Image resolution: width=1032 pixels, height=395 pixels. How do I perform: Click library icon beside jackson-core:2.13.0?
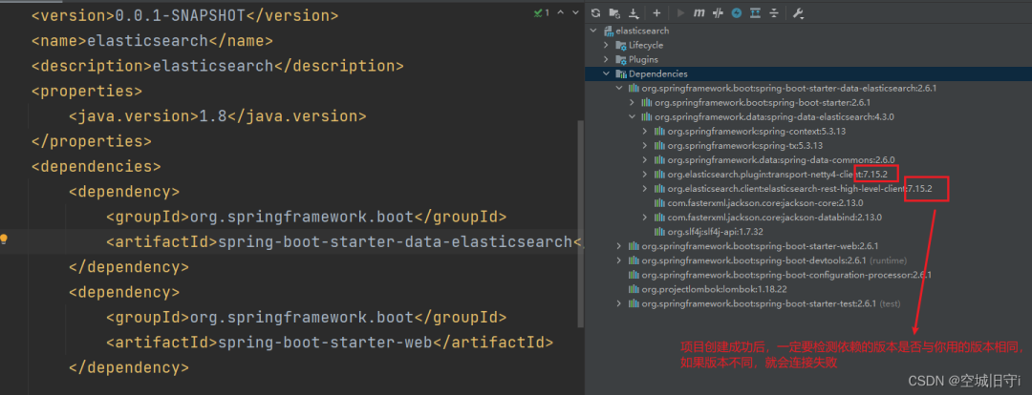pos(659,203)
